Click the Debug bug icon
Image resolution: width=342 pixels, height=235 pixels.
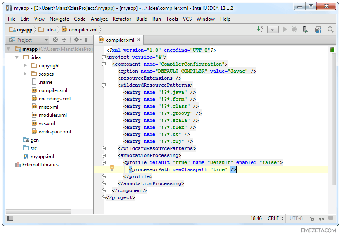pos(294,29)
